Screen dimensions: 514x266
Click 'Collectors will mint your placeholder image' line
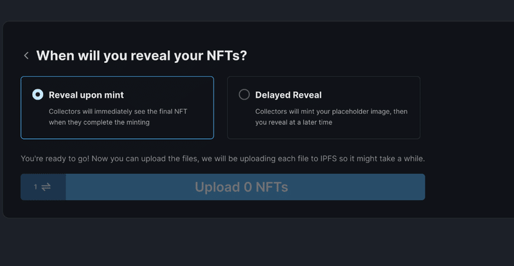tap(332, 112)
